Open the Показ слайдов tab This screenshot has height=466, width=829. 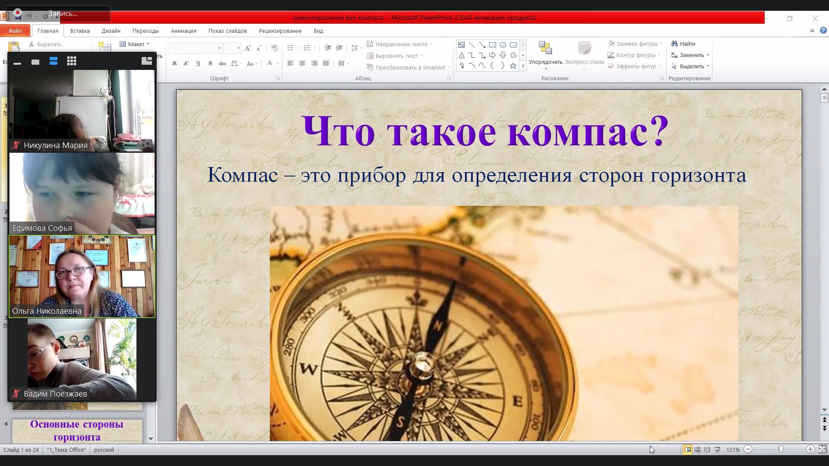click(228, 31)
